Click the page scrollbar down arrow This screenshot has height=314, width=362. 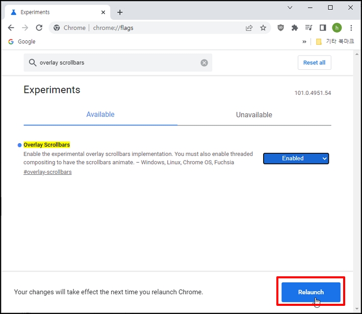357,309
